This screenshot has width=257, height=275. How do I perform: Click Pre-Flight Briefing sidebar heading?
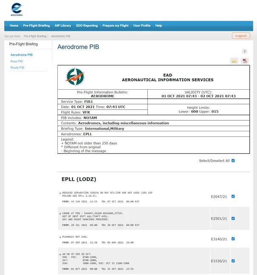[23, 44]
